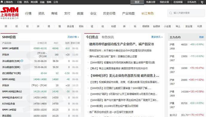The height and width of the screenshot is (117, 206).
Task: Open the 进口铜精矿TC(周) price row
Action: tap(41, 73)
